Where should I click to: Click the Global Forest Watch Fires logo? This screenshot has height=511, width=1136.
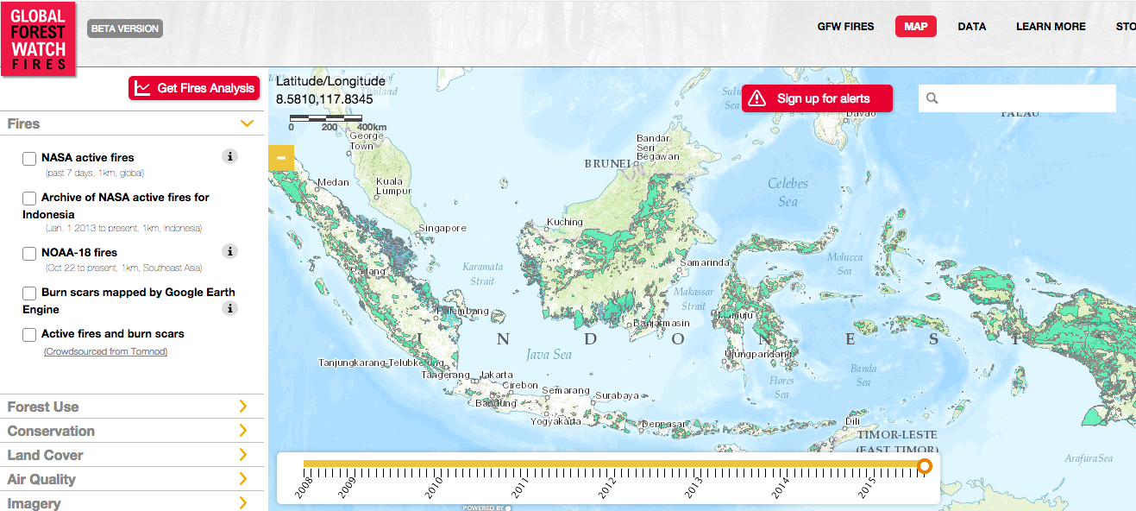click(38, 38)
